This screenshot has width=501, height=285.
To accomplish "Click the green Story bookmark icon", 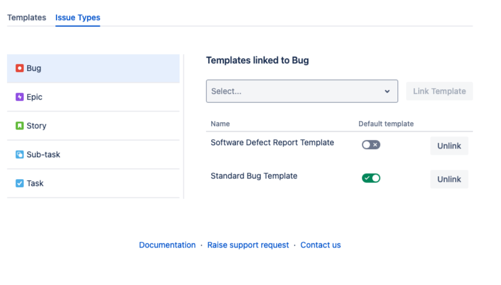I will (x=20, y=126).
